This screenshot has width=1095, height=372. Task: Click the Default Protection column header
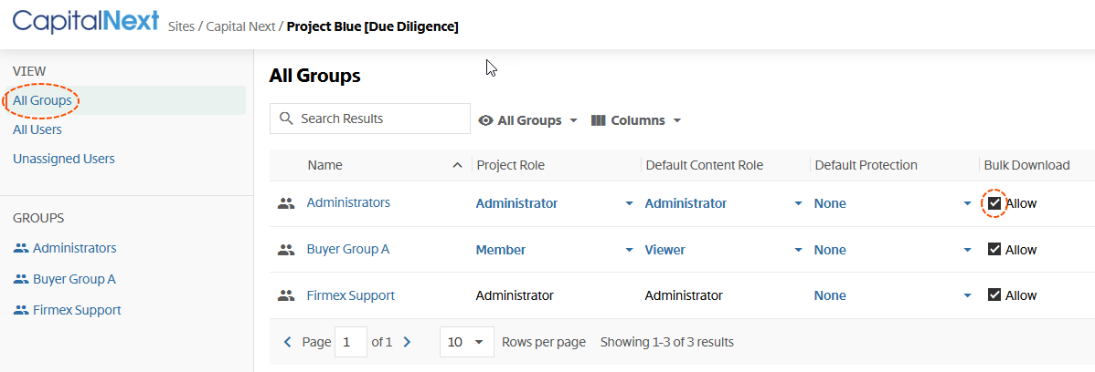click(x=866, y=165)
